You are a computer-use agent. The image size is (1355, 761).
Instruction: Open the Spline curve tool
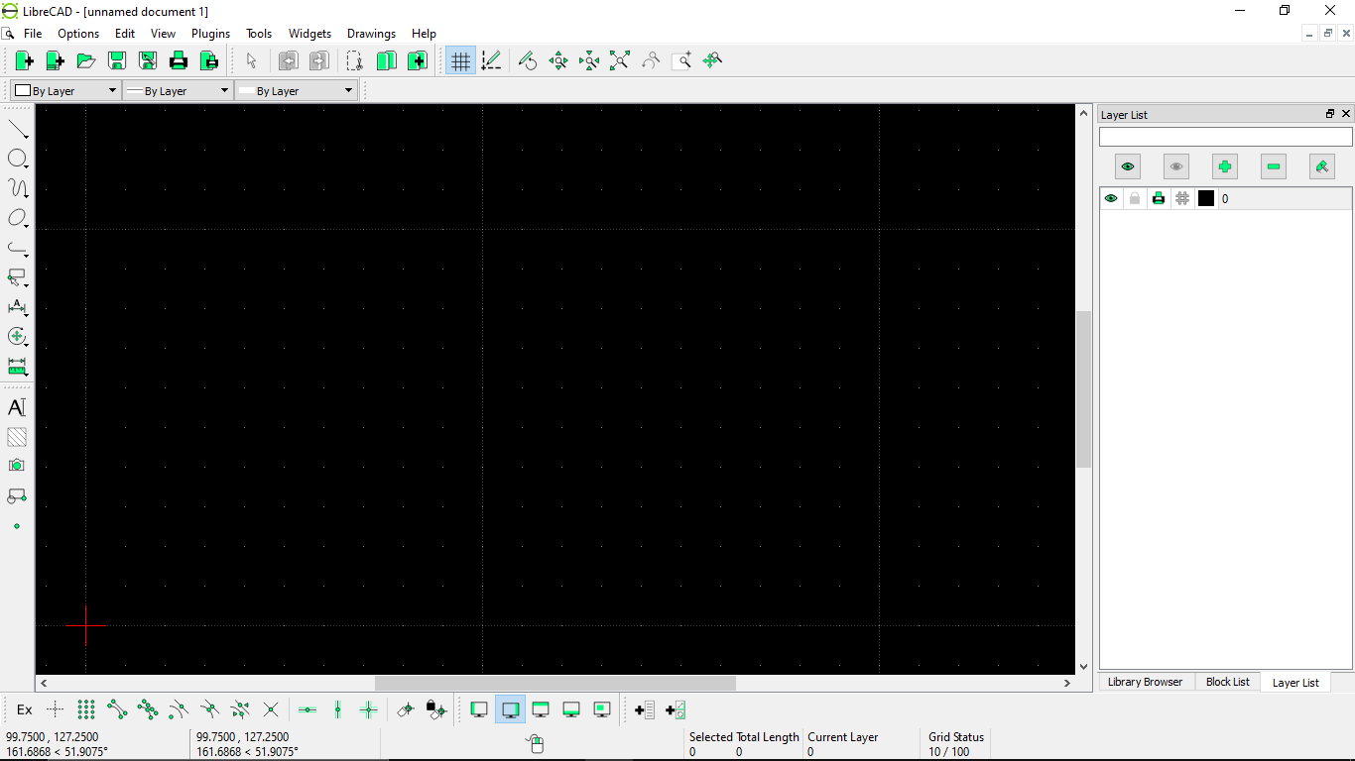(17, 188)
